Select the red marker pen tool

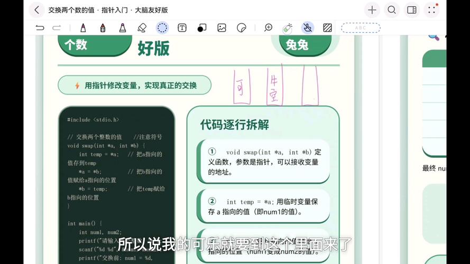[103, 28]
